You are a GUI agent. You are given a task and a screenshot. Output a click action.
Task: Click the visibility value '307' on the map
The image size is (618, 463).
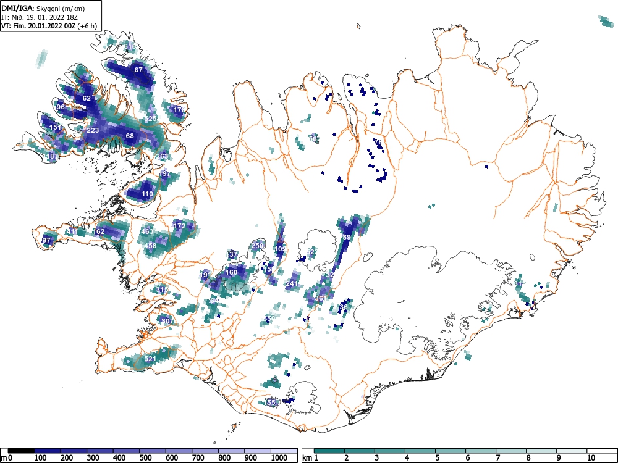tap(167, 321)
